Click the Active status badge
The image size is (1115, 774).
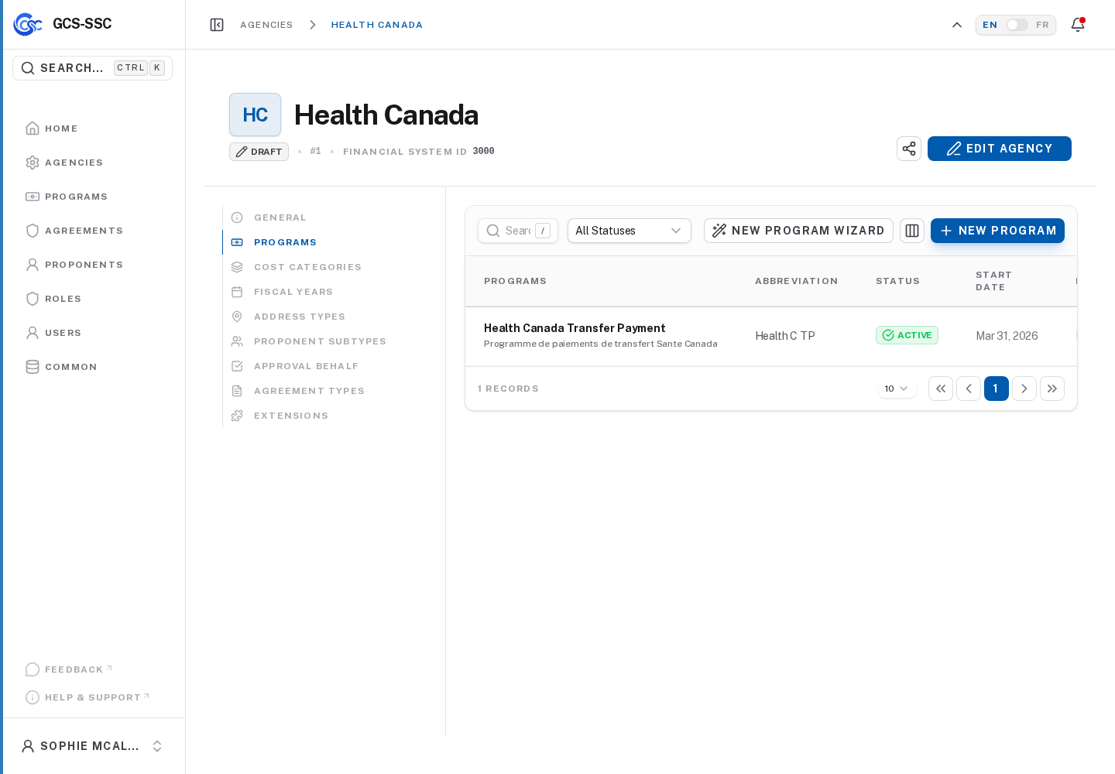(907, 335)
